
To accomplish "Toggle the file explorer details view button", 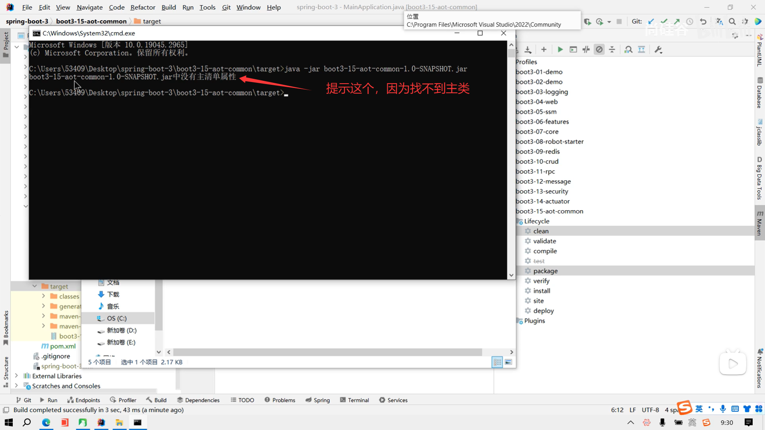I will point(497,362).
